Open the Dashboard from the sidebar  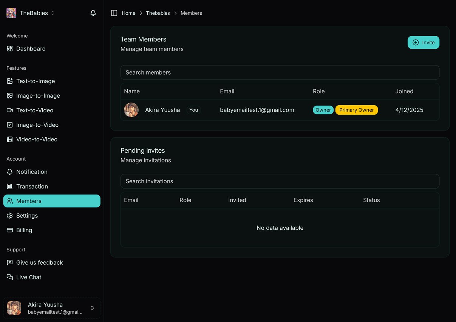[x=31, y=49]
